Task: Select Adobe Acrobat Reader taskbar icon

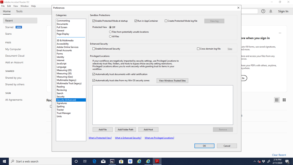Action: (157, 161)
